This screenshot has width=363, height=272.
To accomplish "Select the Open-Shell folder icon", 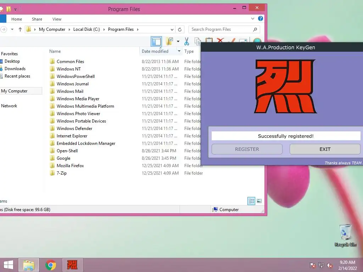I will (52, 151).
